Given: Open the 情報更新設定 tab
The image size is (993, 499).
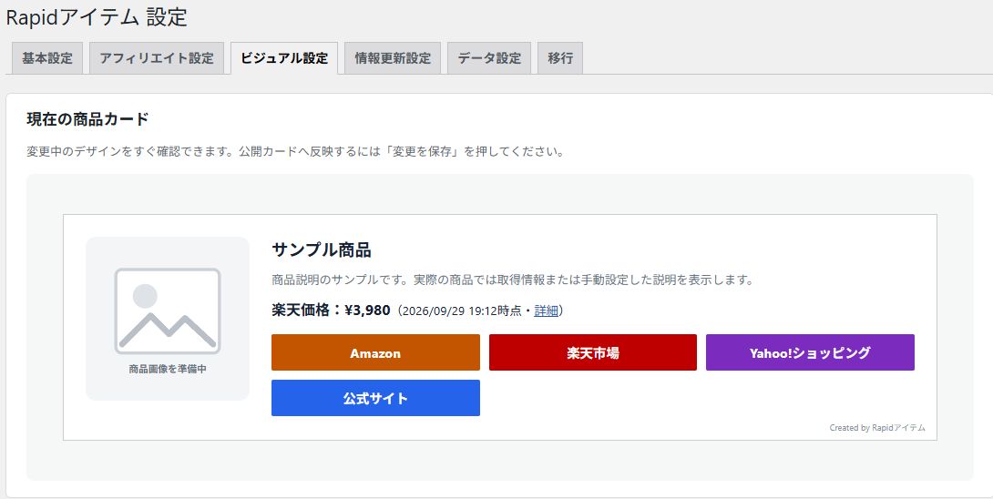Looking at the screenshot, I should pyautogui.click(x=393, y=58).
